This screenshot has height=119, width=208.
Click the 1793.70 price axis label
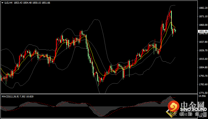click(x=203, y=76)
